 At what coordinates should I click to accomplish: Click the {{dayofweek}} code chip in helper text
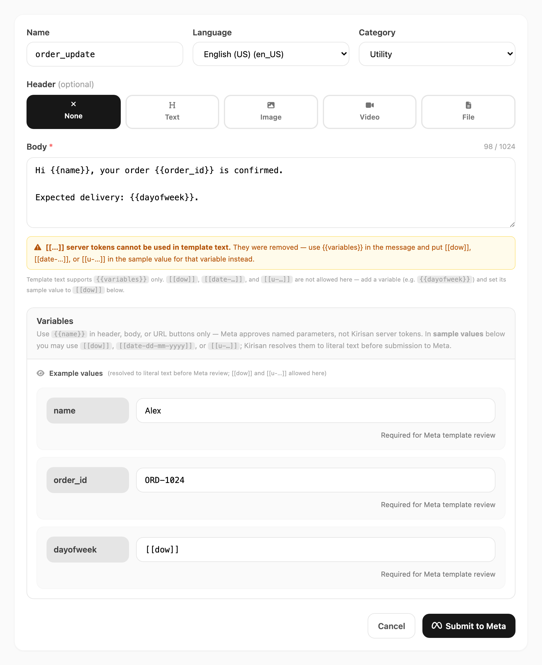(x=444, y=279)
